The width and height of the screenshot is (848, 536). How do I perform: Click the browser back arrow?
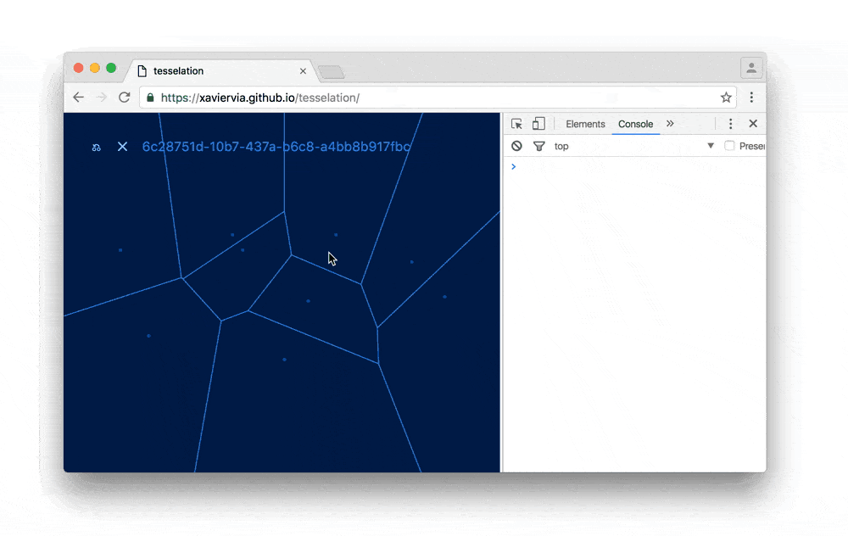78,98
